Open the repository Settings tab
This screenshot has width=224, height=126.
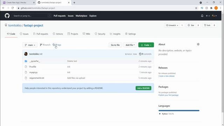tap(131, 34)
